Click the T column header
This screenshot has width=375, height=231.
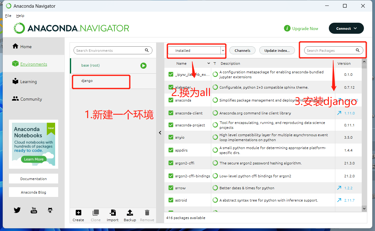(x=215, y=63)
